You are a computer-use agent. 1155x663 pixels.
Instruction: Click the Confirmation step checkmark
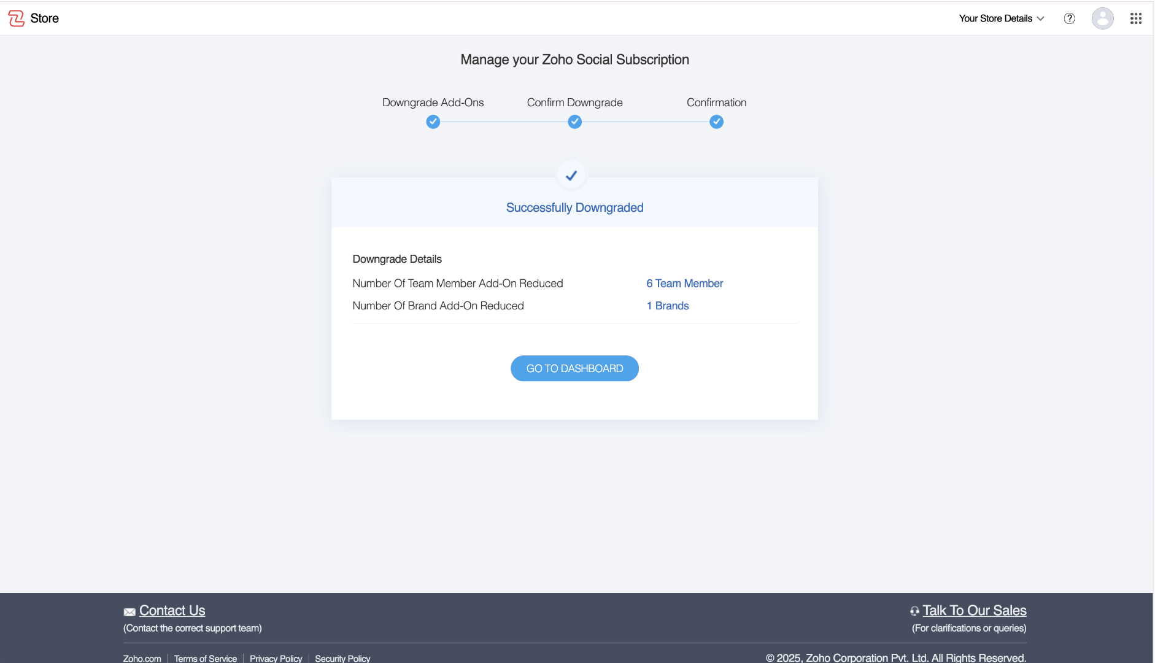pyautogui.click(x=717, y=122)
